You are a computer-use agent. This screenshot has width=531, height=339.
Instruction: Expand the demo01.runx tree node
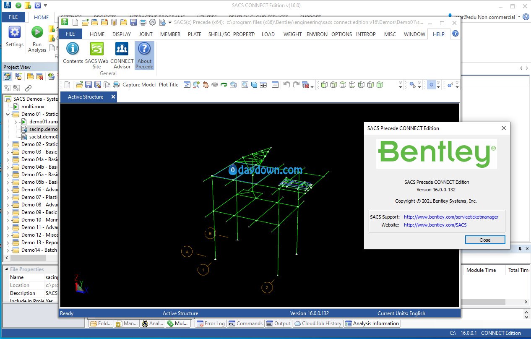point(16,122)
